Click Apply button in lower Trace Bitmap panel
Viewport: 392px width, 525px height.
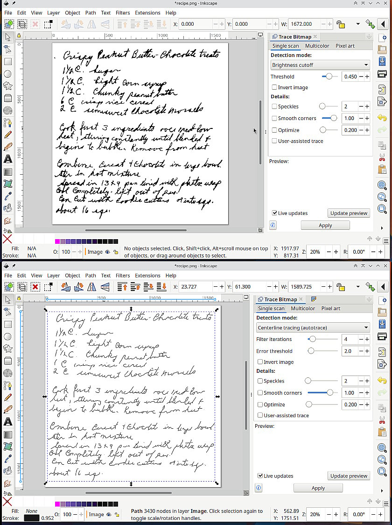(318, 488)
